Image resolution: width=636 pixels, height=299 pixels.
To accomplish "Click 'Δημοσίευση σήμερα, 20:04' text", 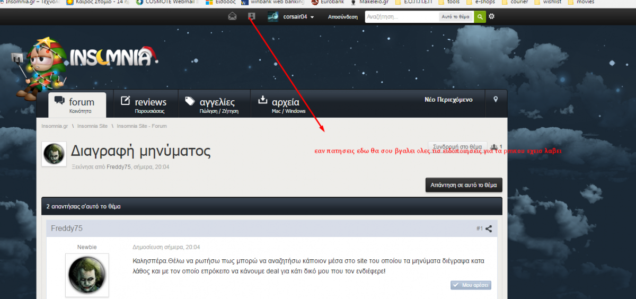I will (166, 247).
